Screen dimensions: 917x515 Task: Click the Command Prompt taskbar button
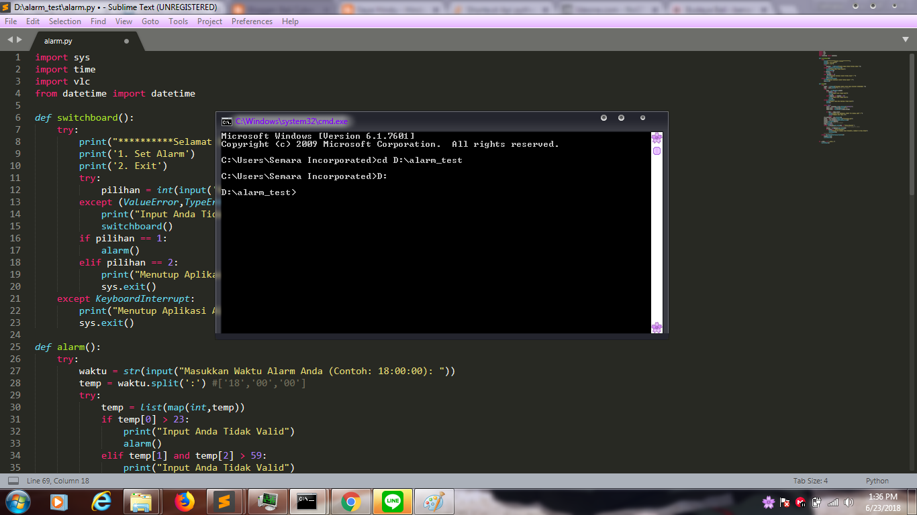308,501
